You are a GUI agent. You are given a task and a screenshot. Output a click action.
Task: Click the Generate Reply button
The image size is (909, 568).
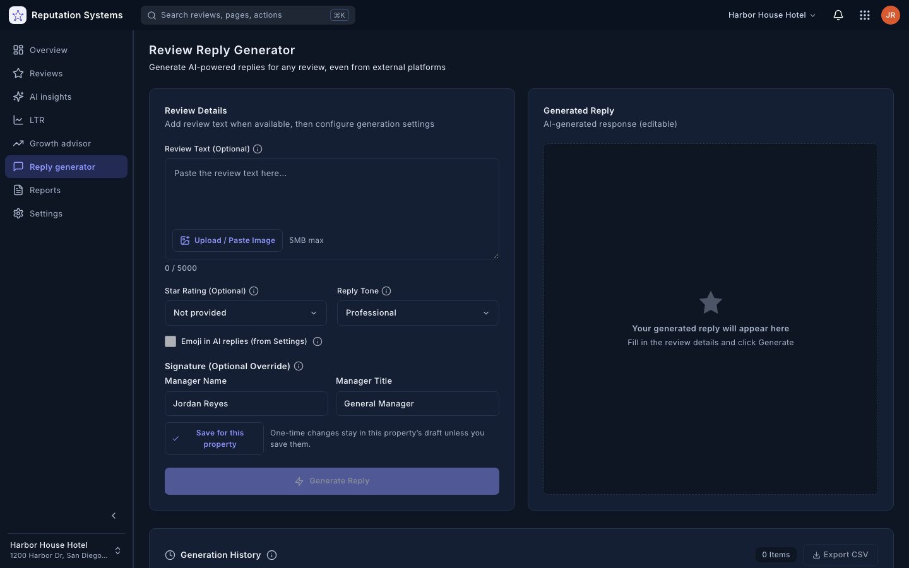click(332, 481)
